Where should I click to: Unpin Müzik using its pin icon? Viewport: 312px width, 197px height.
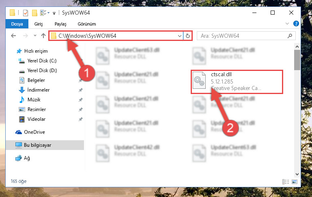coord(80,100)
